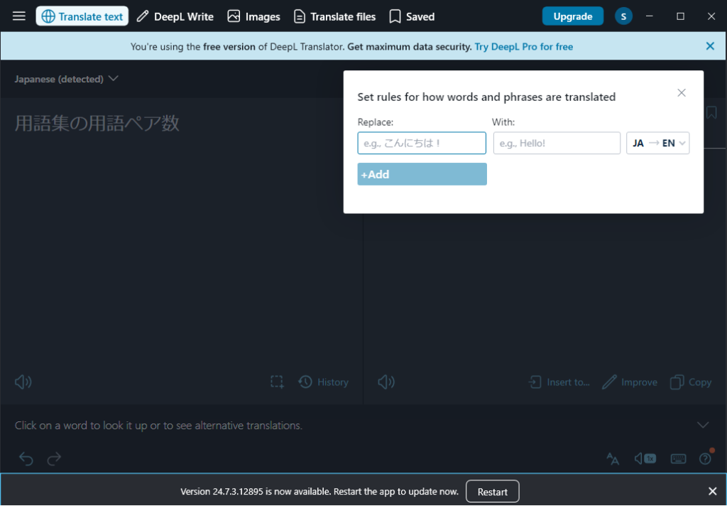Click the Replace input field

(422, 143)
